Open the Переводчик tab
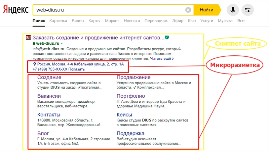 click(x=156, y=21)
